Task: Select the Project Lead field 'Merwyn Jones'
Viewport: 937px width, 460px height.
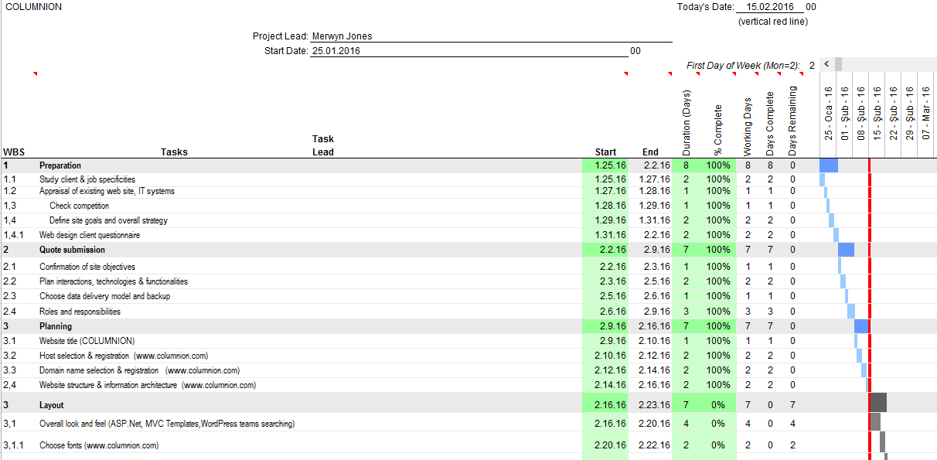Action: tap(341, 36)
